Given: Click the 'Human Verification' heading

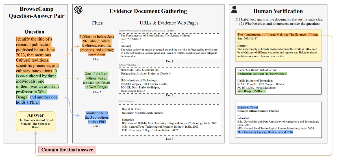Looking at the screenshot, I should 278,11.
